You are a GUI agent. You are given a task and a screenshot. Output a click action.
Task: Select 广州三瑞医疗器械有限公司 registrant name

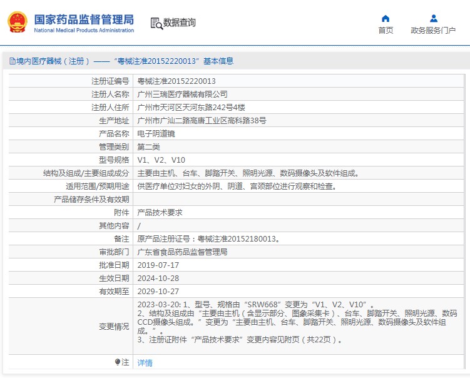tap(182, 94)
